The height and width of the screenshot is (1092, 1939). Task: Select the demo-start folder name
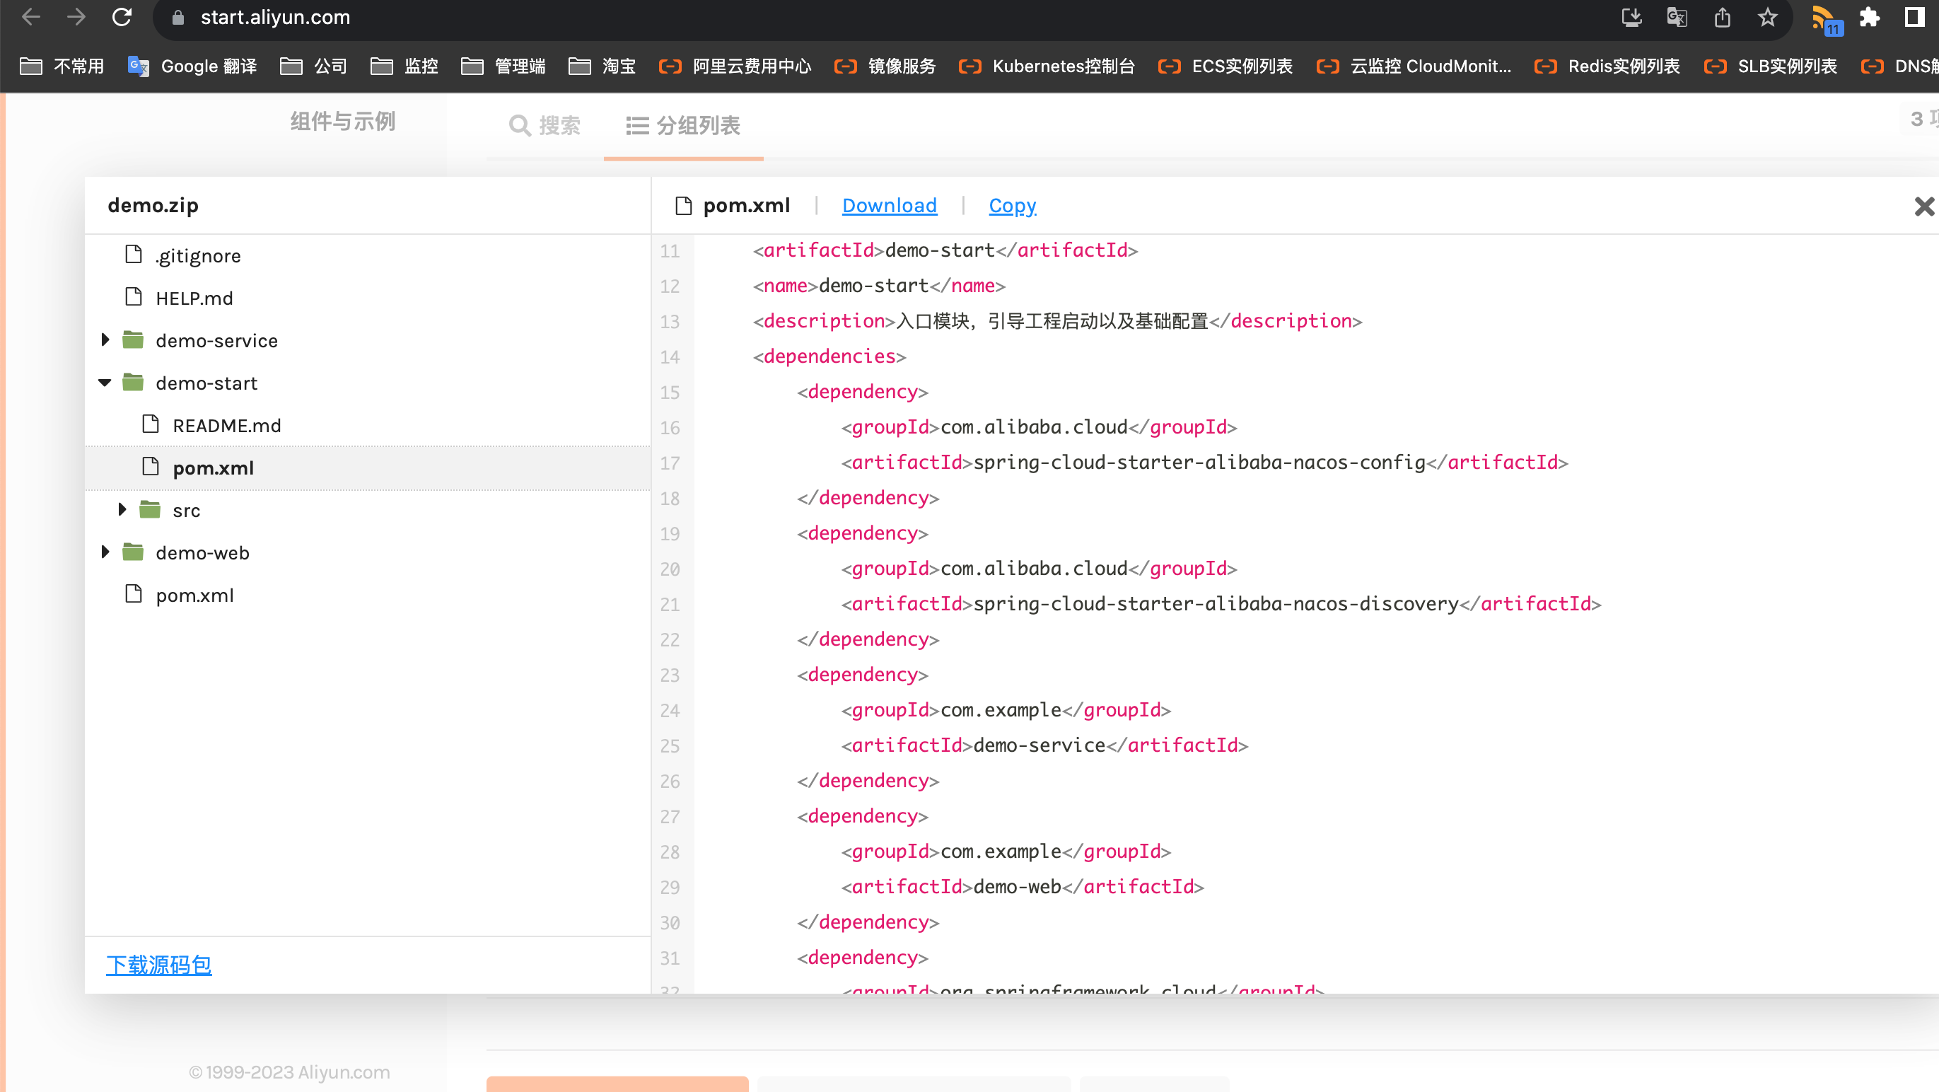(x=206, y=383)
